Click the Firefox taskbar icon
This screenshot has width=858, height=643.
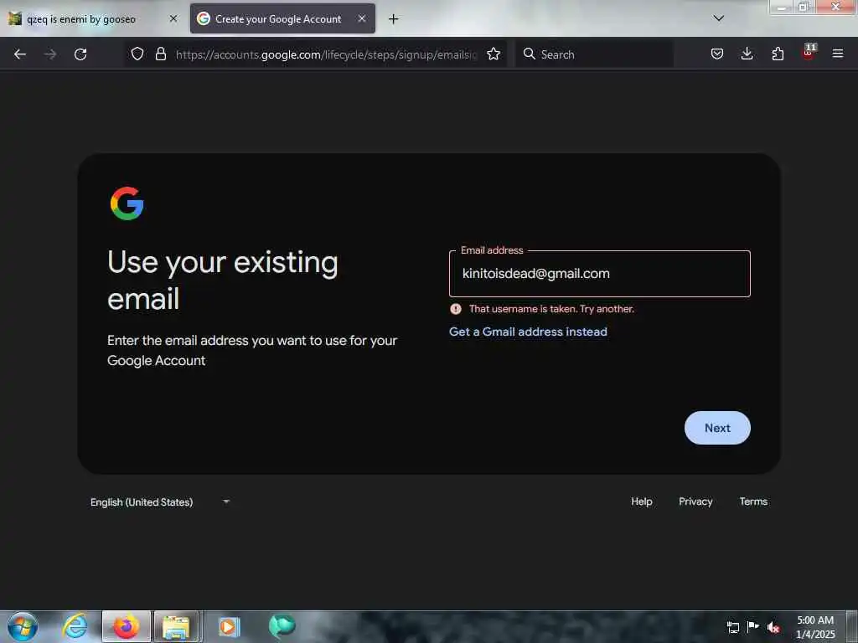(x=127, y=626)
